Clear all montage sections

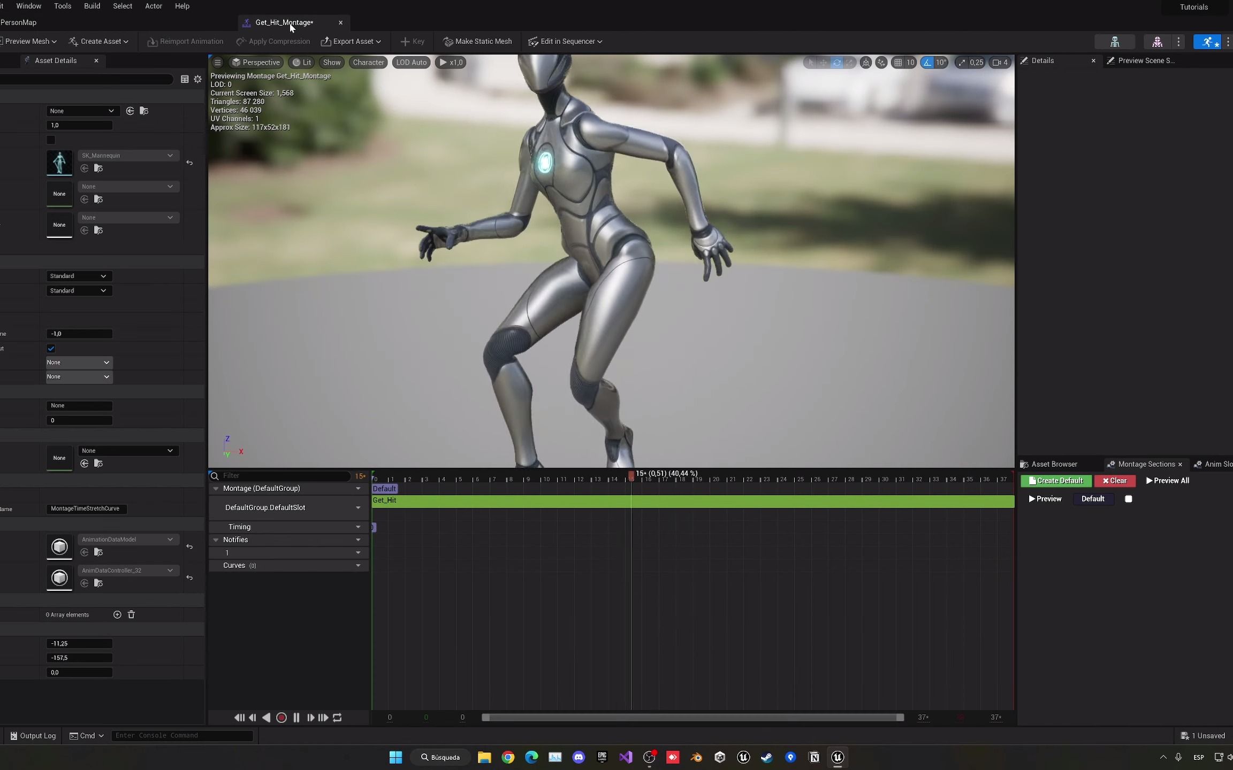pyautogui.click(x=1114, y=481)
